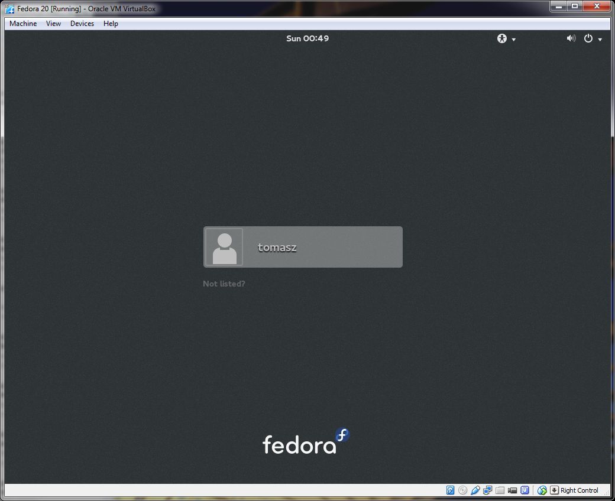Open the Devices menu

pyautogui.click(x=82, y=24)
